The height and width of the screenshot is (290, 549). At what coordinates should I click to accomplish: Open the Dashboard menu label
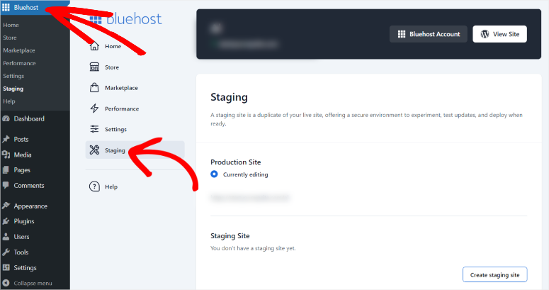(29, 118)
